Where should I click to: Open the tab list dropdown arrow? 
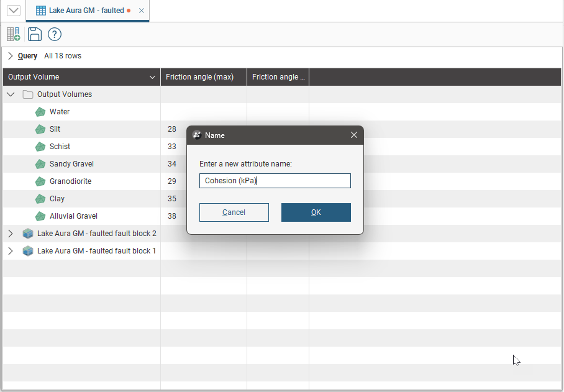pos(14,10)
